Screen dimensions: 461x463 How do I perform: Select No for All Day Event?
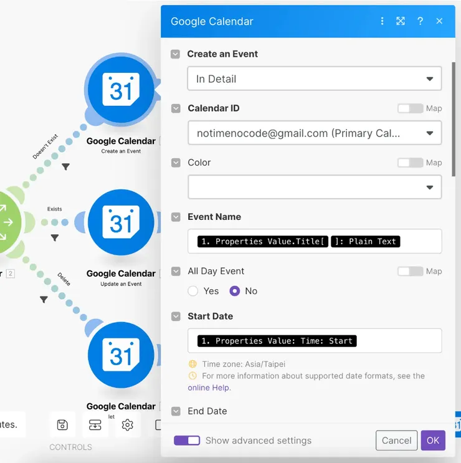click(235, 291)
